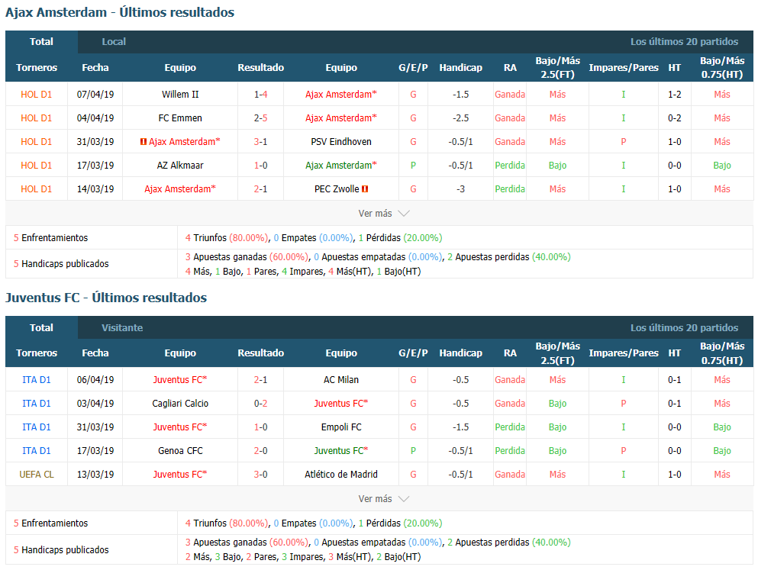Screen dimensions: 758x570
Task: Select the Total tab in Juventus FC results
Action: tap(41, 327)
